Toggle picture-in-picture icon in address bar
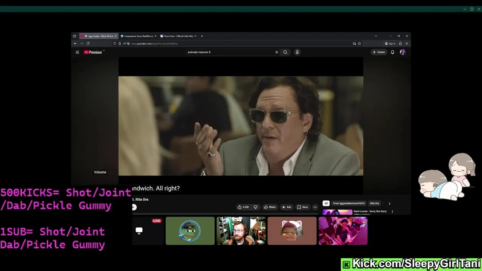Screen dimensions: 482x271 click(x=354, y=44)
